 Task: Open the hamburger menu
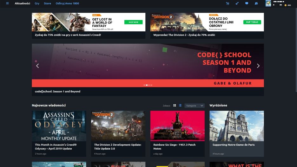click(7, 3)
